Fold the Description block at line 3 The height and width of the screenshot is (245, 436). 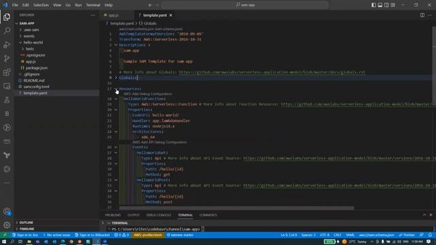tap(116, 45)
